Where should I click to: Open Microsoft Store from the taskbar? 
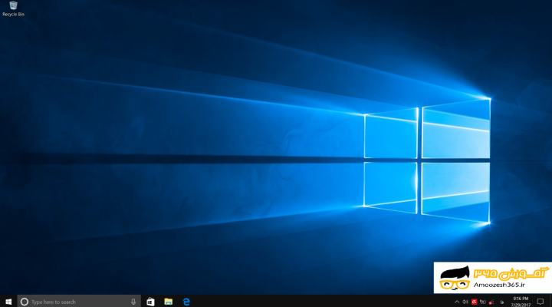150,302
